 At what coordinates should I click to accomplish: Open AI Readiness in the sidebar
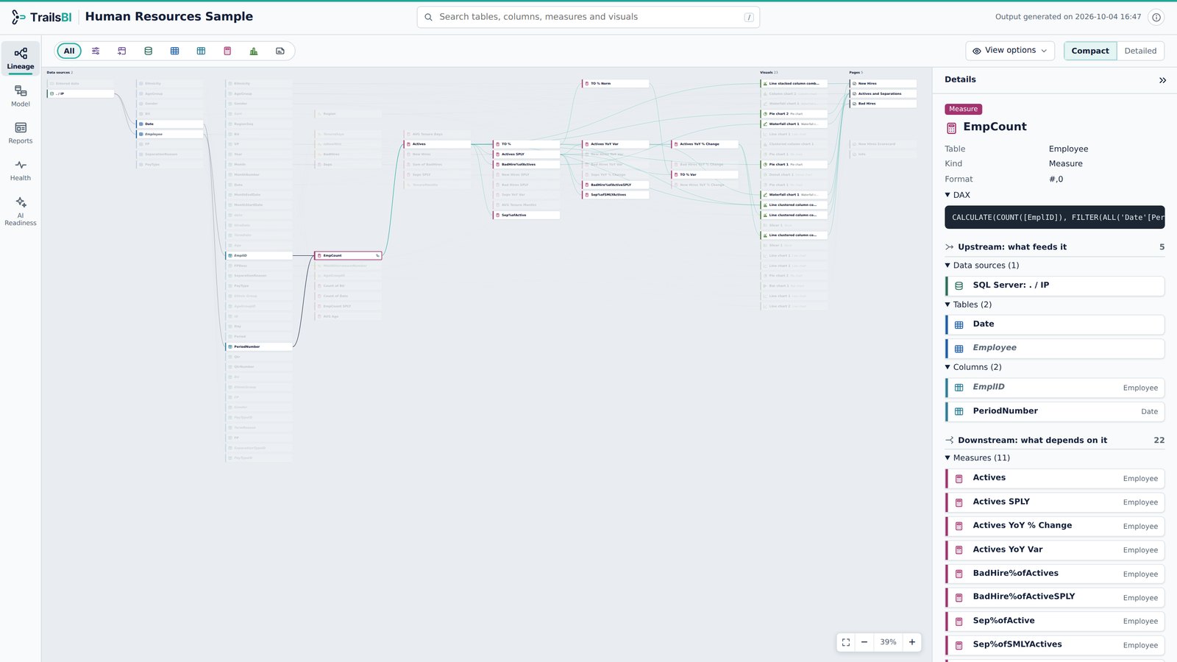pyautogui.click(x=21, y=210)
